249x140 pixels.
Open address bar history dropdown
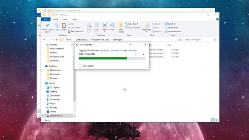point(177,40)
